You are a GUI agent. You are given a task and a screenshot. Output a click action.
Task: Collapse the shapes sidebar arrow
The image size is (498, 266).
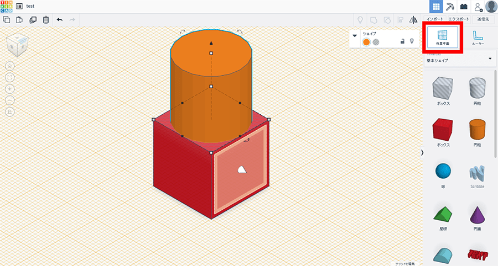pyautogui.click(x=422, y=153)
